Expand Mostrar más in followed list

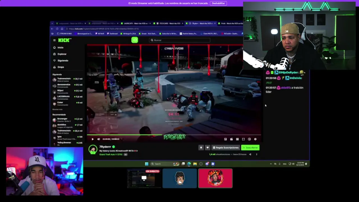click(x=57, y=109)
